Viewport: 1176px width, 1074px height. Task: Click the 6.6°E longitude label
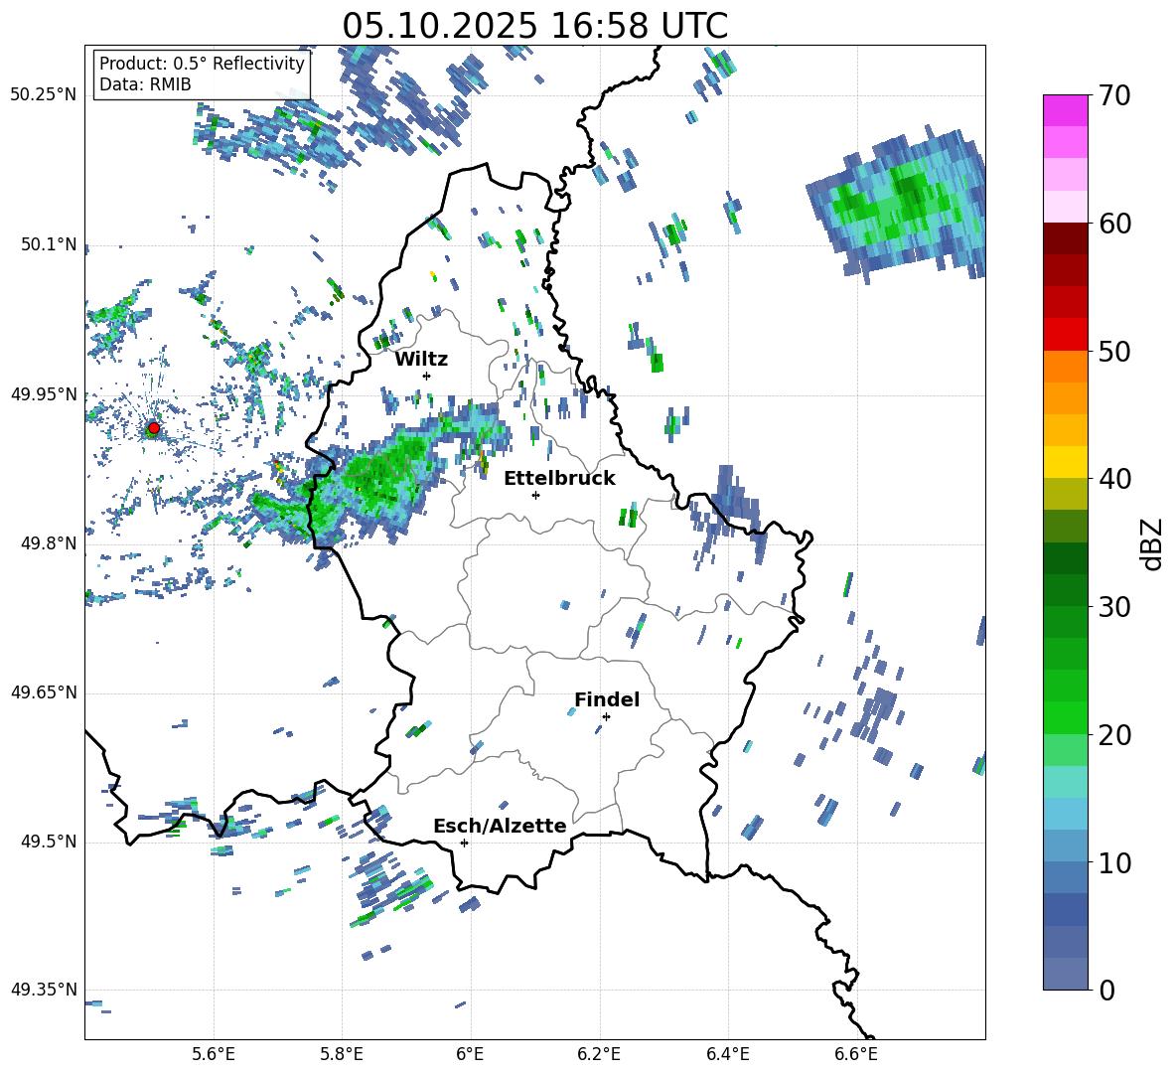(856, 1054)
